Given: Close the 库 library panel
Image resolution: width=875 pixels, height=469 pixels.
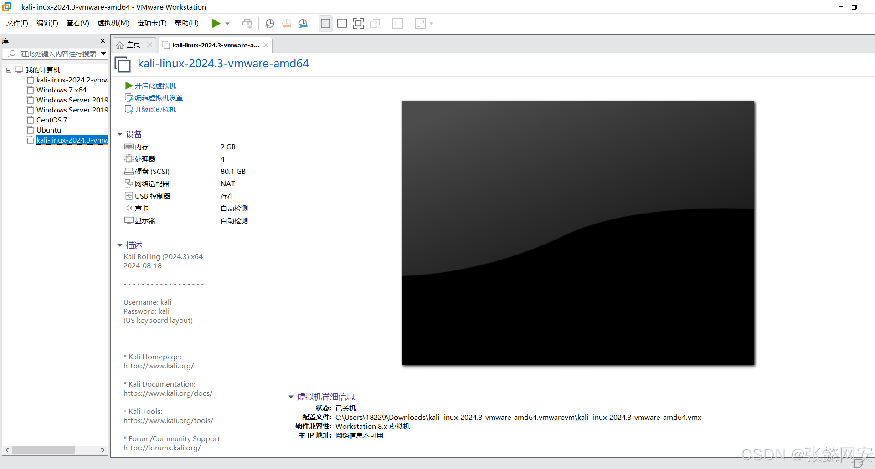Looking at the screenshot, I should (x=103, y=41).
